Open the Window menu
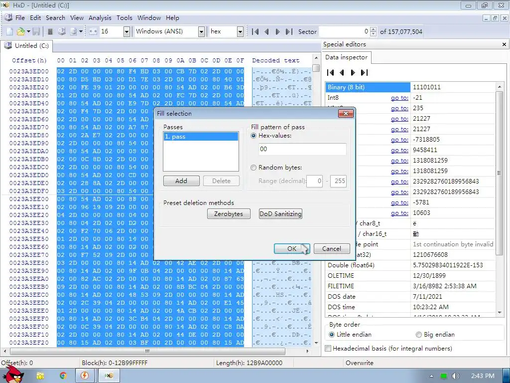510x383 pixels. point(149,18)
